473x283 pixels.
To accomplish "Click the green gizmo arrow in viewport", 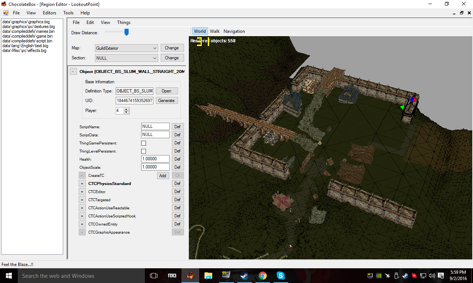I will [x=402, y=107].
